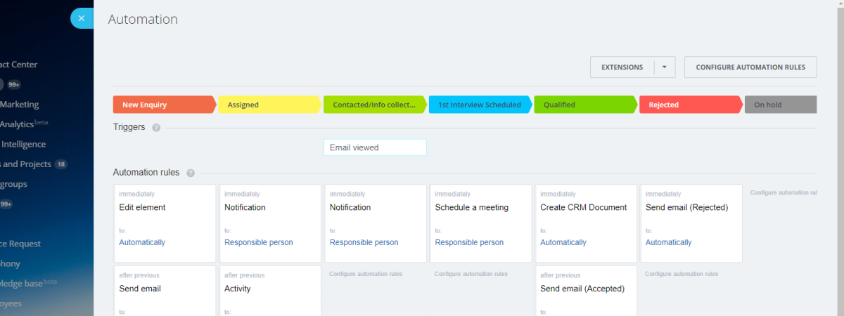The width and height of the screenshot is (844, 316).
Task: Select the red Rejected stage
Action: (689, 105)
